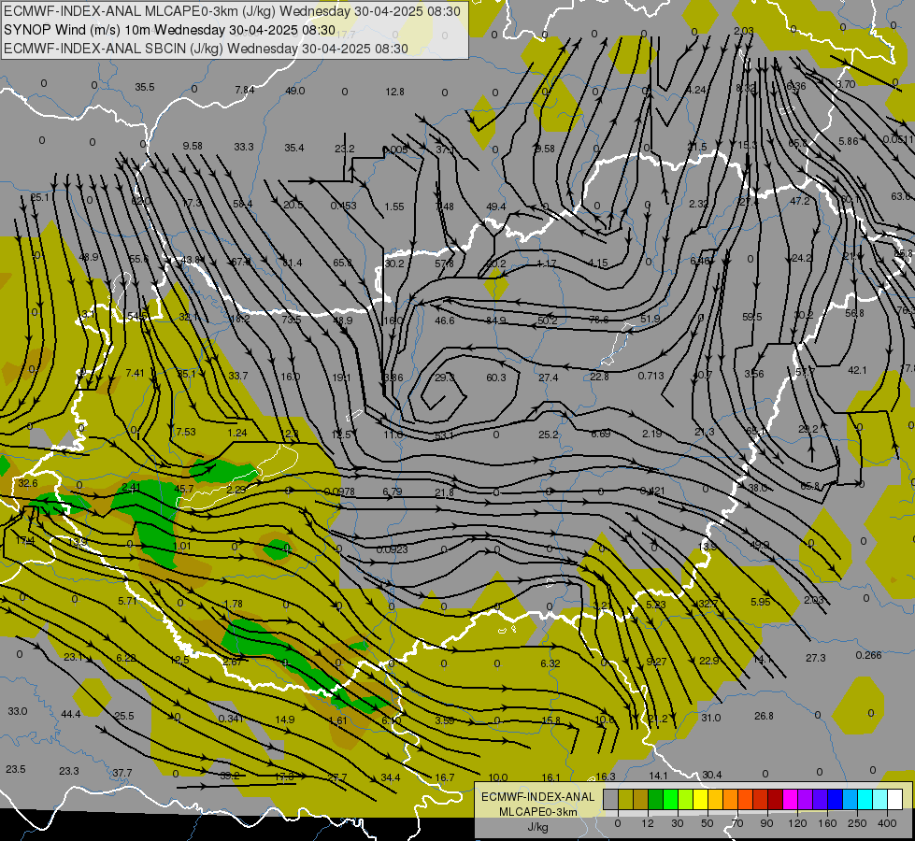Click the map value 34.4
The width and height of the screenshot is (915, 841).
391,777
